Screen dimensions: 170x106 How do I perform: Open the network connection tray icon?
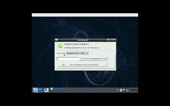point(124,90)
